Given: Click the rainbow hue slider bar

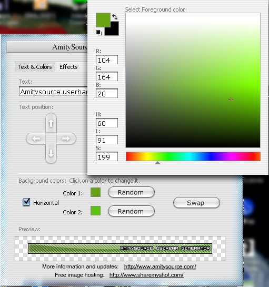Looking at the screenshot, I should point(193,156).
